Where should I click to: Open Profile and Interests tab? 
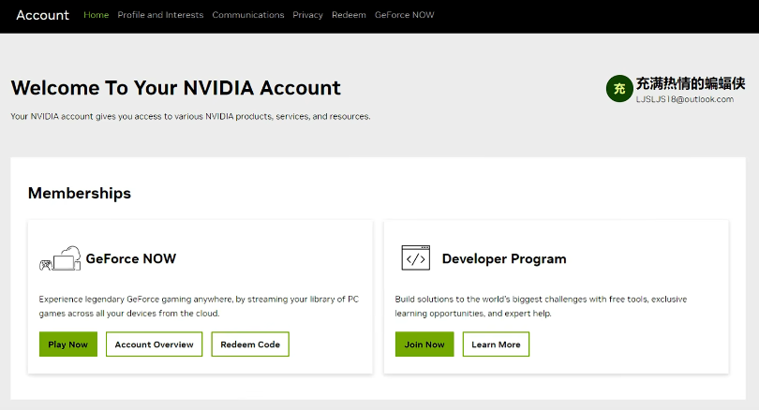click(x=160, y=15)
